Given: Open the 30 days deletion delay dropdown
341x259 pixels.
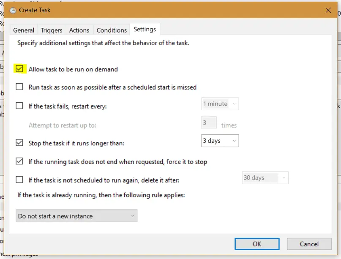Looking at the screenshot, I should [265, 178].
